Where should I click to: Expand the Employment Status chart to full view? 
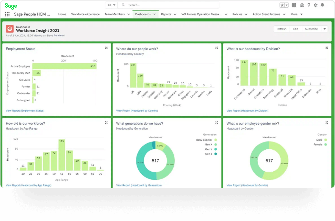tap(106, 48)
